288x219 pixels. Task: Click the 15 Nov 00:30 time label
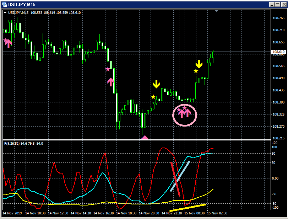195,213
